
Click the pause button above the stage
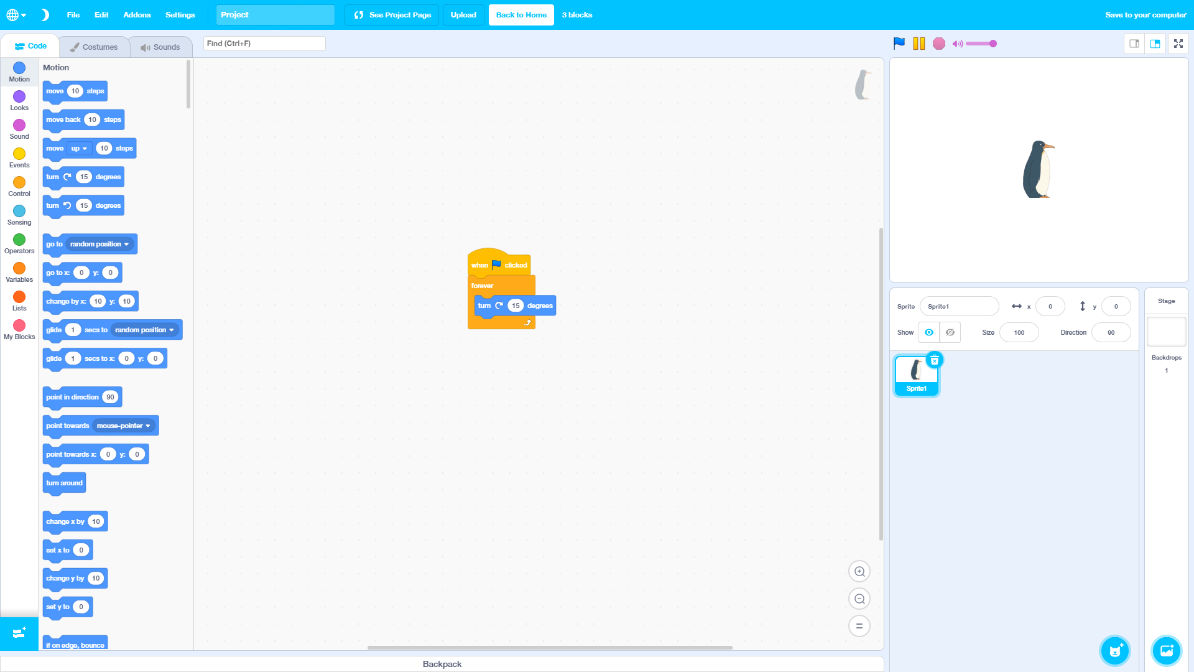pyautogui.click(x=919, y=44)
